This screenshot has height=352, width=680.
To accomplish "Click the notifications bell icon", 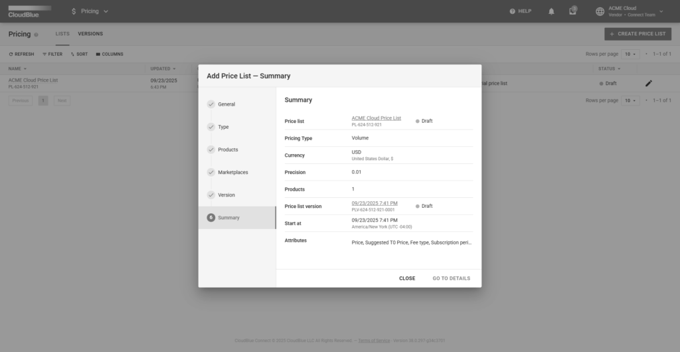I will 551,11.
